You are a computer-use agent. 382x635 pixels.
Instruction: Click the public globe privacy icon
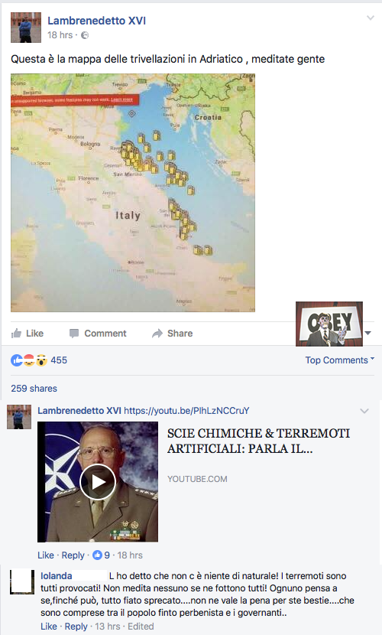85,35
